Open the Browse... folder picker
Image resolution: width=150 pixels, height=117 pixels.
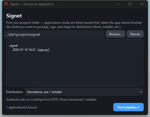(x=115, y=34)
